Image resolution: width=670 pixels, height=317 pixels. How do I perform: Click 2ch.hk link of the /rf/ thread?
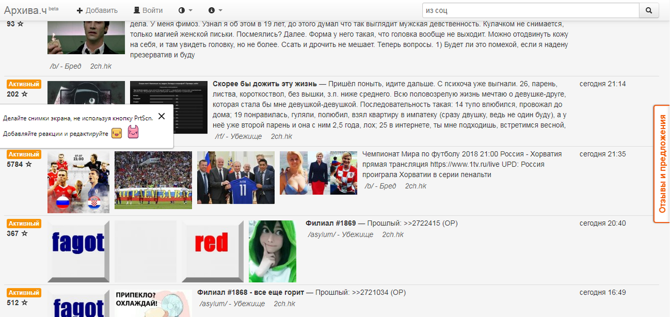click(281, 136)
